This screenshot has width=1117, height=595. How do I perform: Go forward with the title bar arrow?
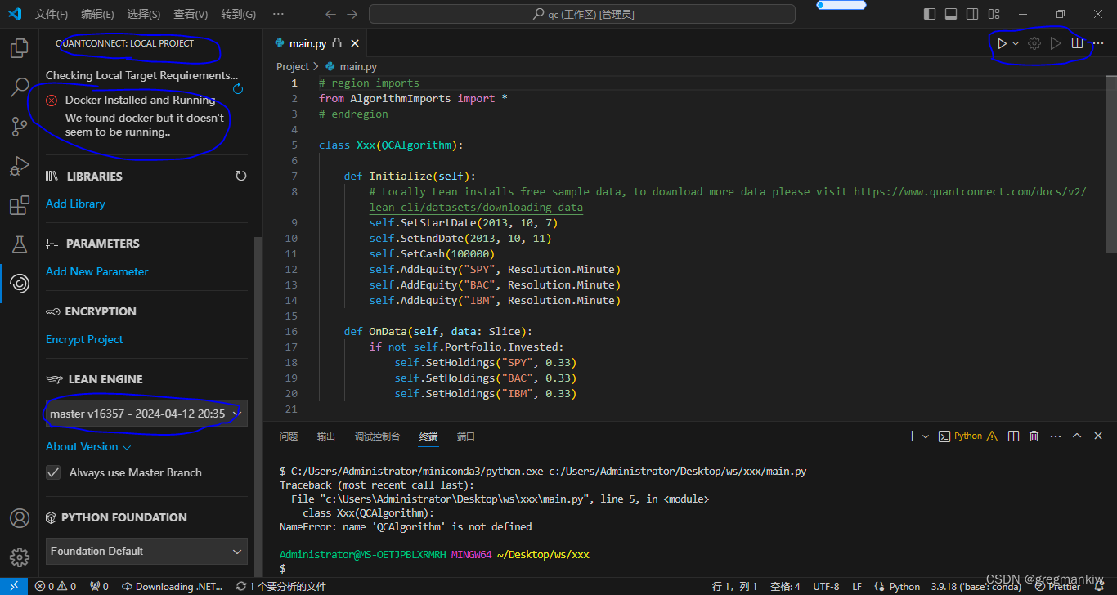352,14
